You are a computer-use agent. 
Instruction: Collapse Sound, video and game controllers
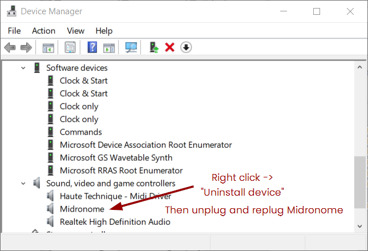coord(23,184)
